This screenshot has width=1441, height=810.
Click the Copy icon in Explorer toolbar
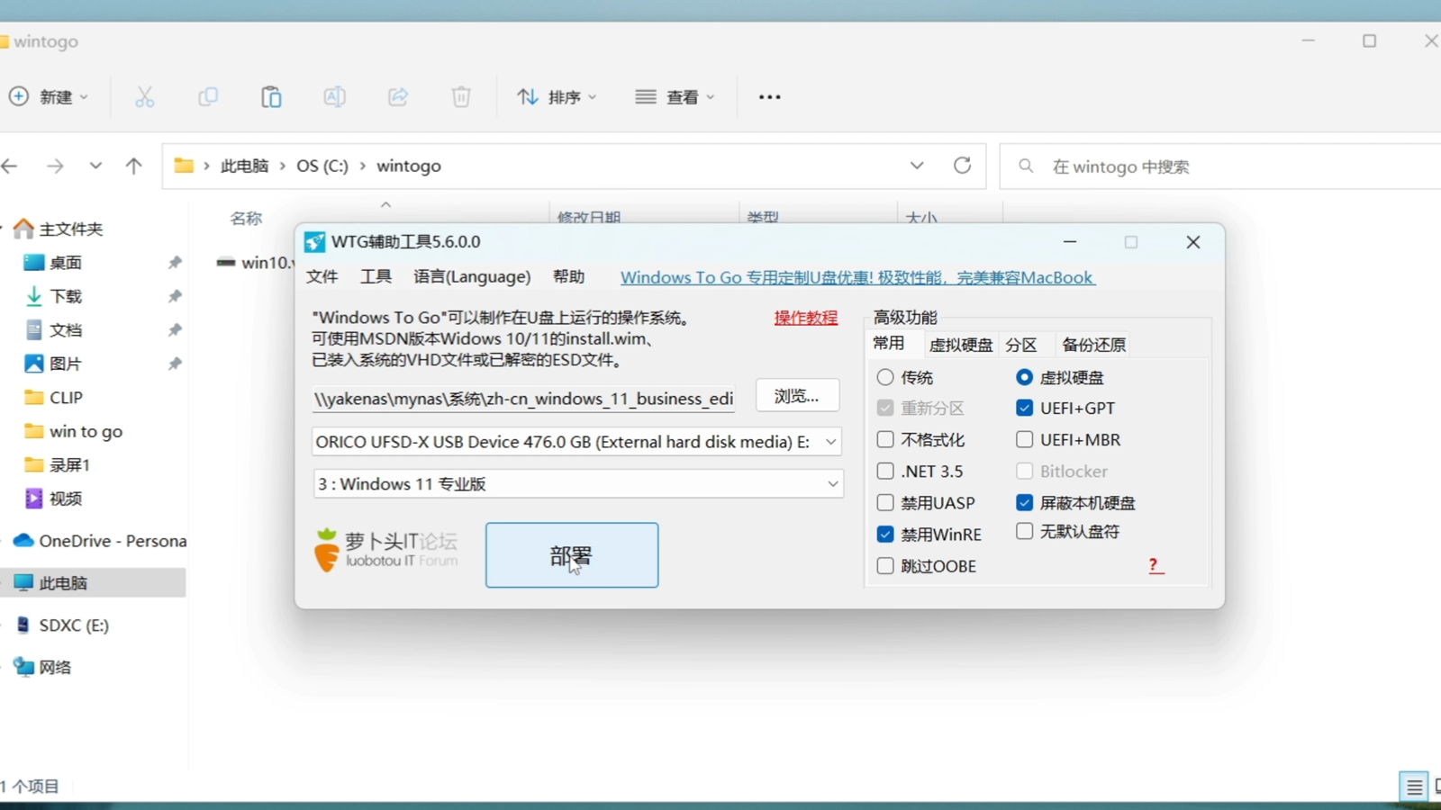(x=208, y=97)
